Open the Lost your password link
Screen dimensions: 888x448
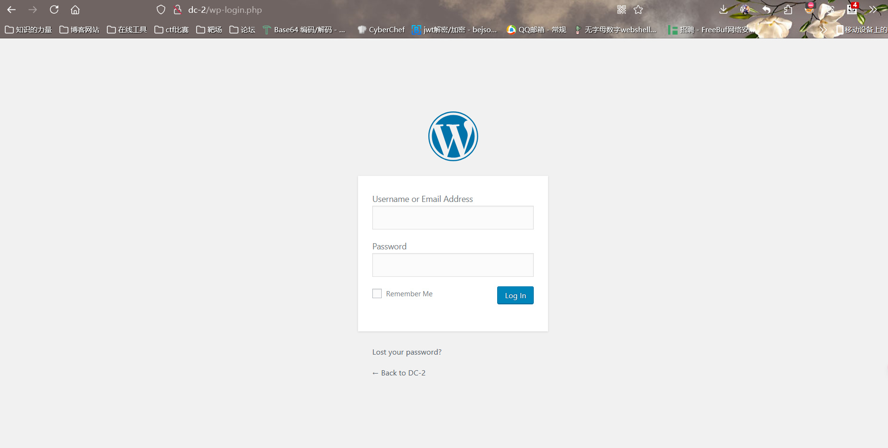407,352
